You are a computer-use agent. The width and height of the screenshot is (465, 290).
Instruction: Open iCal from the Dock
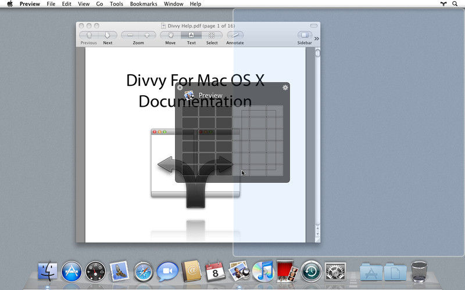215,271
